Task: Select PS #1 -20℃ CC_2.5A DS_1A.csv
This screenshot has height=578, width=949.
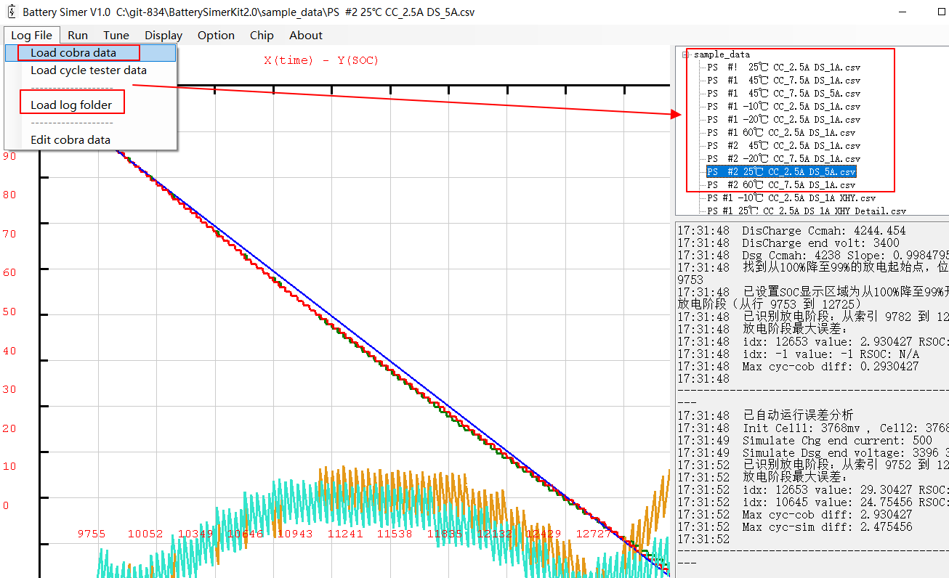Action: point(783,120)
